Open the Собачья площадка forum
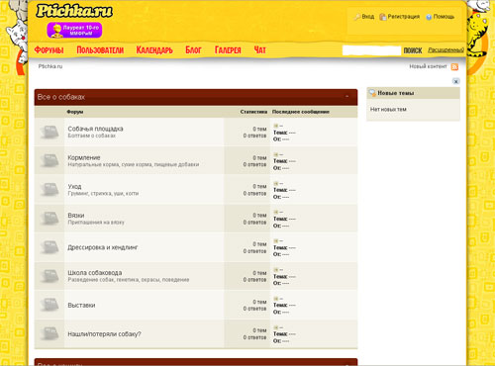The image size is (495, 366). (95, 129)
